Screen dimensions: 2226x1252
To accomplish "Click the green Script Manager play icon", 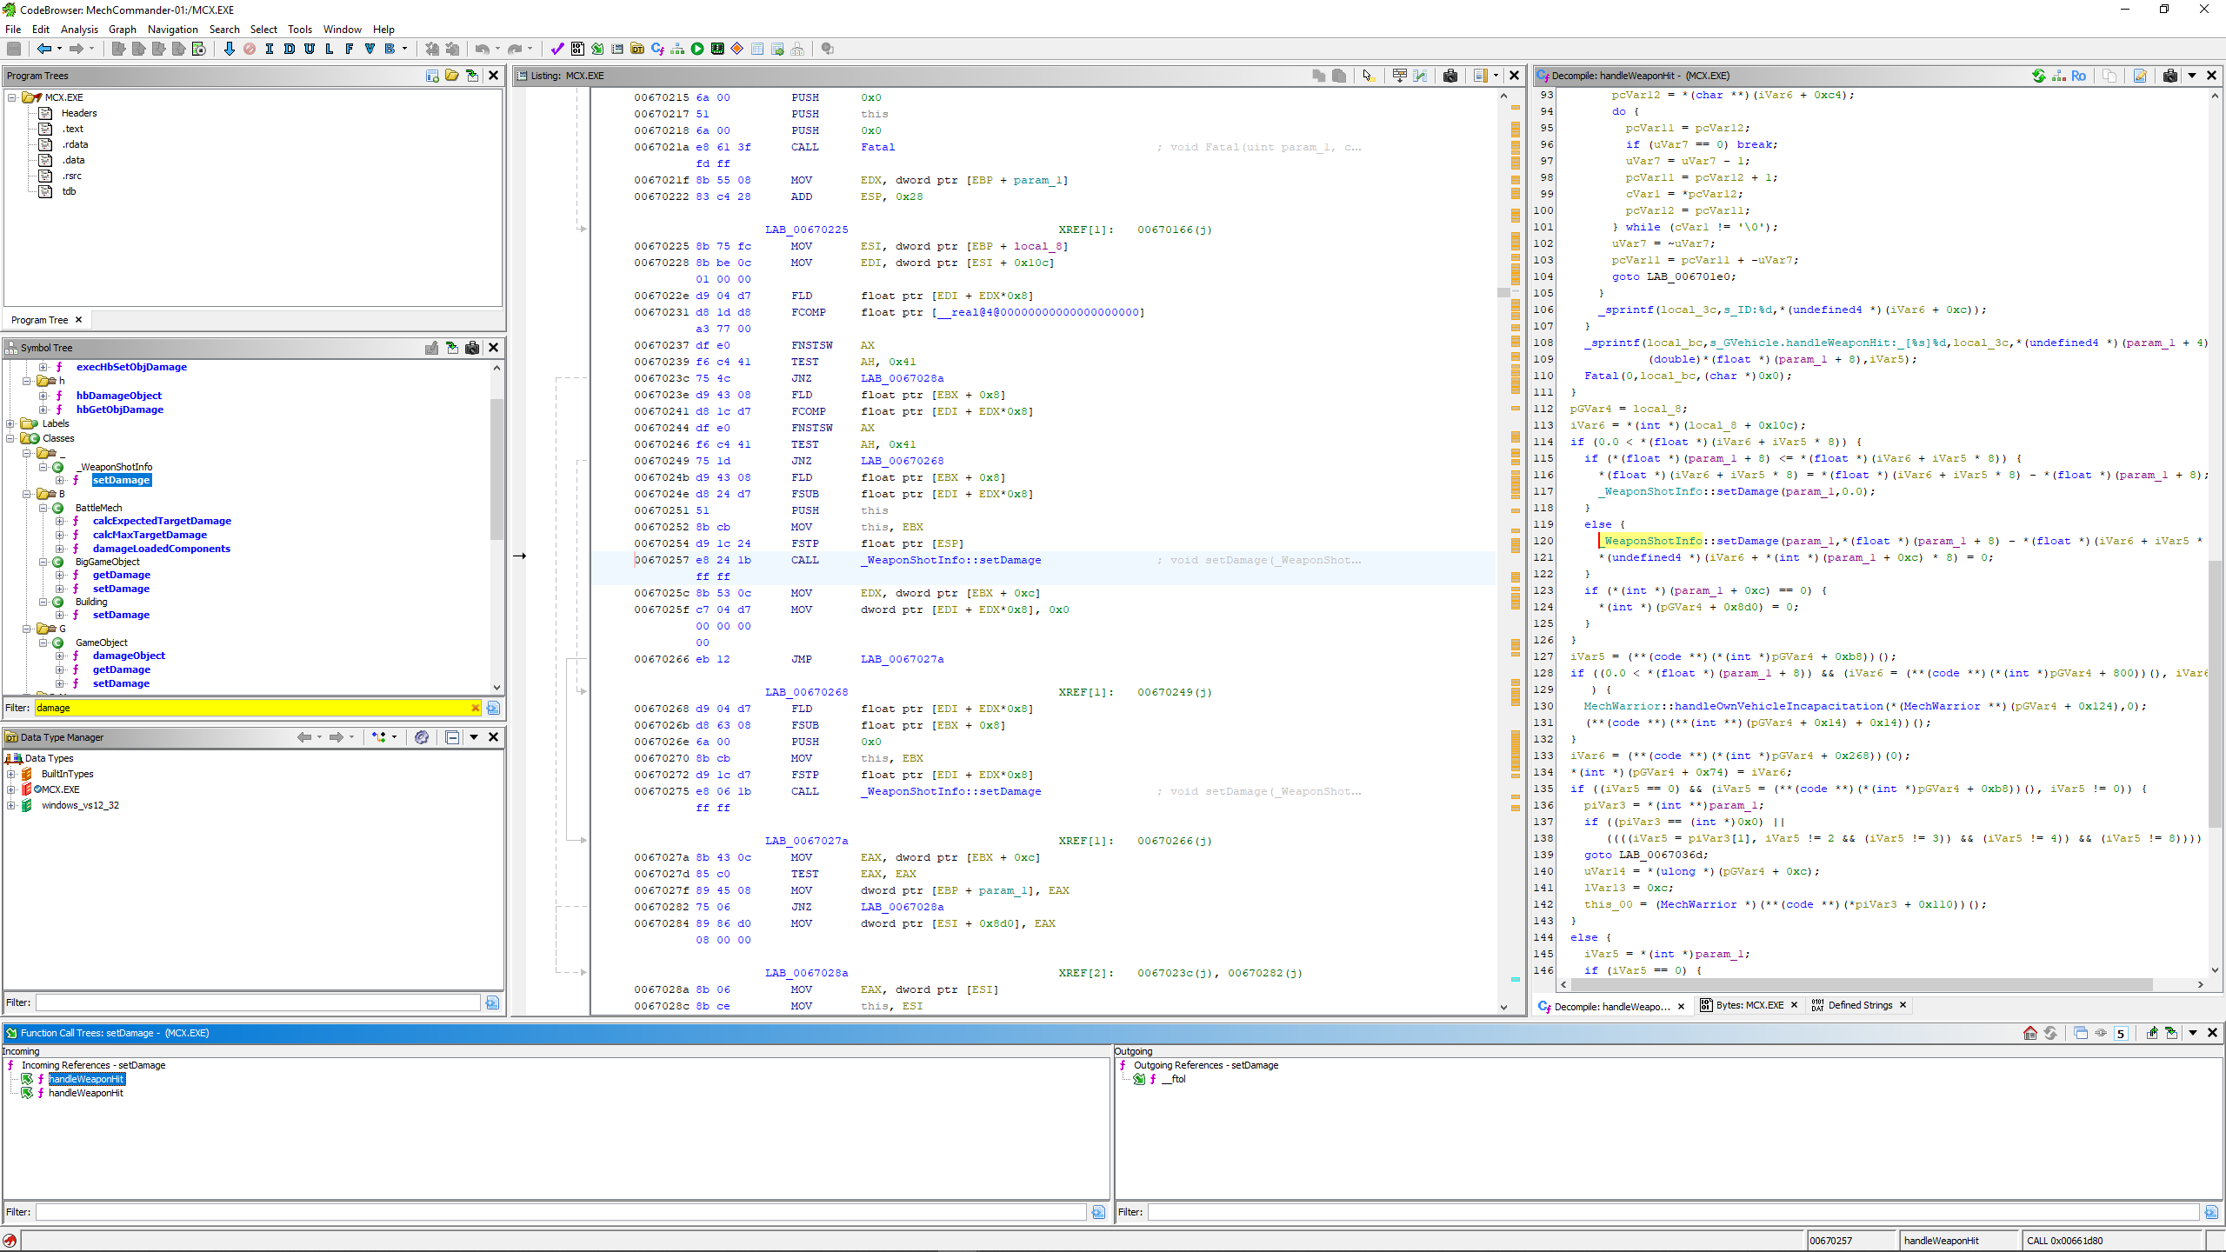I will (697, 49).
